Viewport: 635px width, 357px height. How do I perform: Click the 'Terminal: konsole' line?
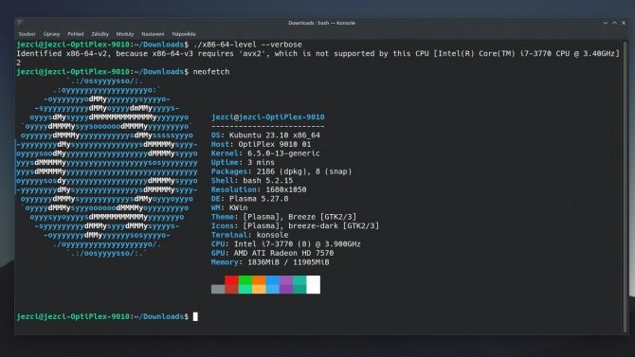click(250, 235)
